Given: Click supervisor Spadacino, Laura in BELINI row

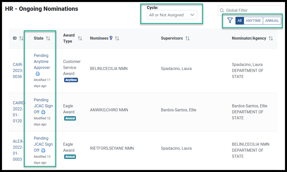Looking at the screenshot, I should [176, 69].
